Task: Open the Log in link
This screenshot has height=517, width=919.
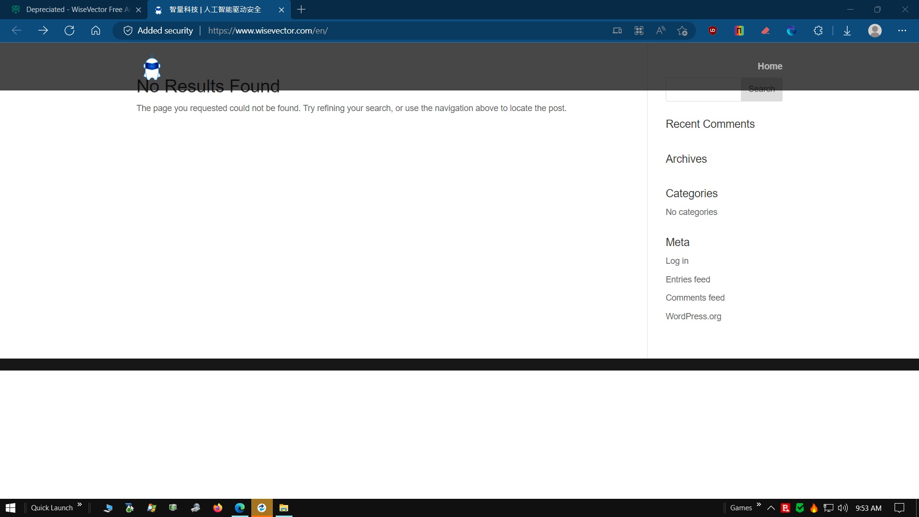Action: [x=677, y=261]
